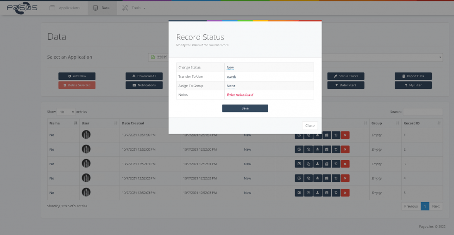This screenshot has width=454, height=235.
Task: Click the user avatar in the first row
Action: [86, 135]
